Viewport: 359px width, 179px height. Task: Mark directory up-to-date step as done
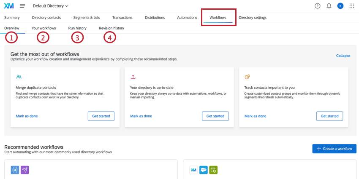pos(141,116)
